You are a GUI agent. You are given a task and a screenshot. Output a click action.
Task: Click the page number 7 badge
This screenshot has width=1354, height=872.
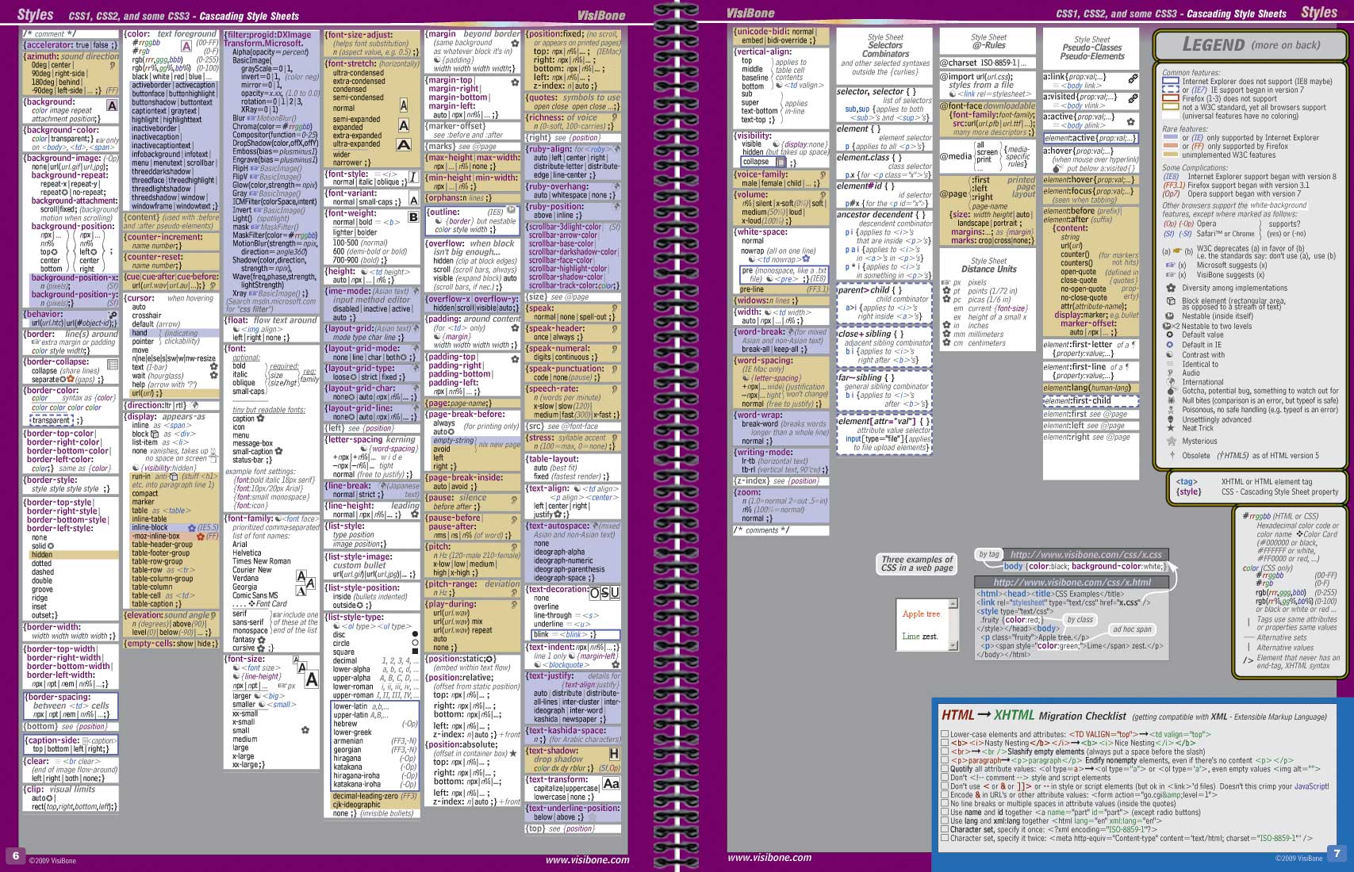pos(1337,854)
